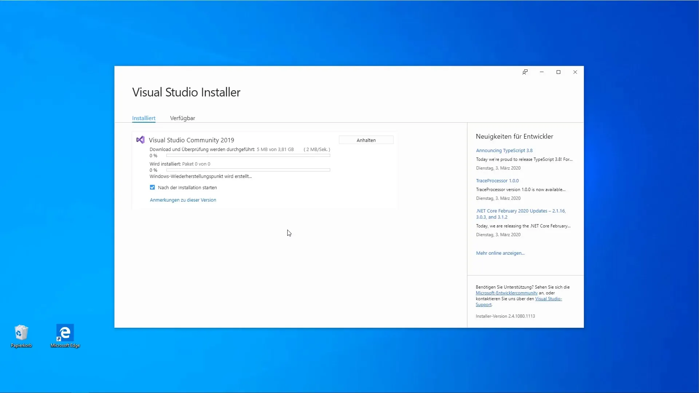This screenshot has height=393, width=699.
Task: Click Visual Studio Community 2019 title text
Action: pos(191,140)
